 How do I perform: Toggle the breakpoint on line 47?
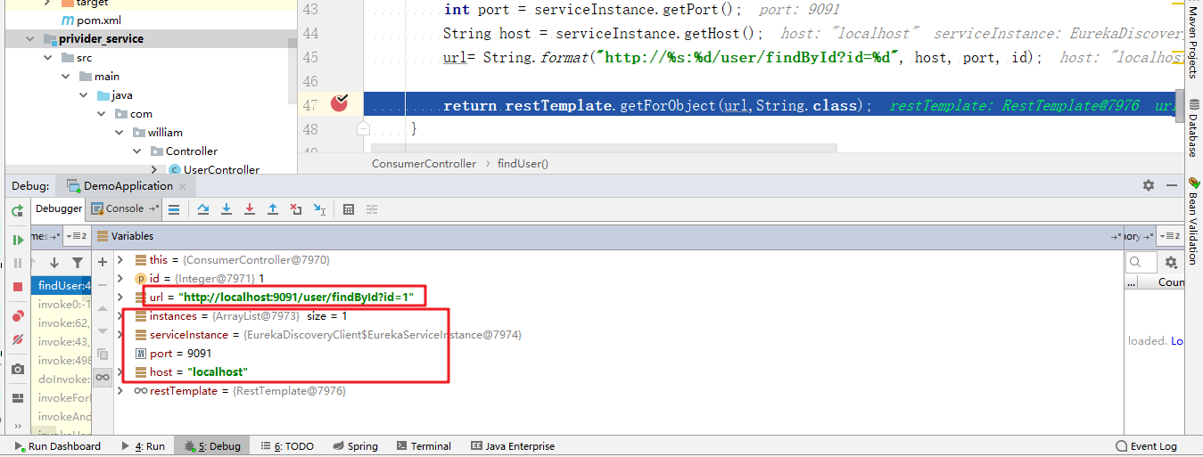[x=340, y=104]
